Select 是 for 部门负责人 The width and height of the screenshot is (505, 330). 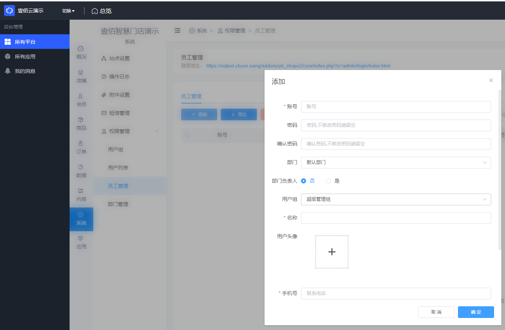click(328, 181)
